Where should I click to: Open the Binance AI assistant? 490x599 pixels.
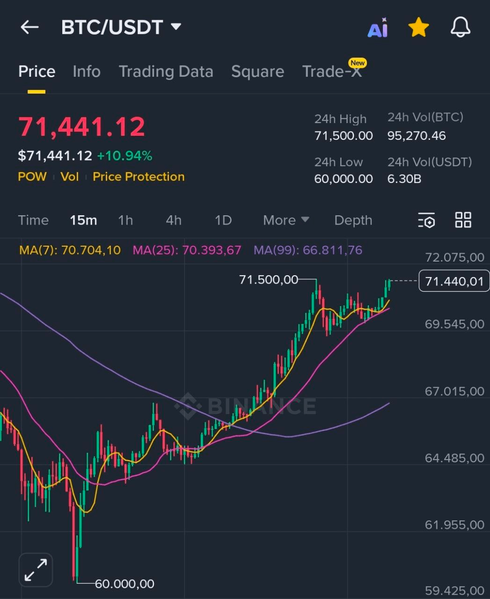(378, 28)
